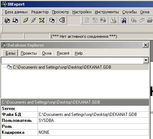Switch to the Recent tab
Image resolution: width=153 pixels, height=139 pixels.
63,53
